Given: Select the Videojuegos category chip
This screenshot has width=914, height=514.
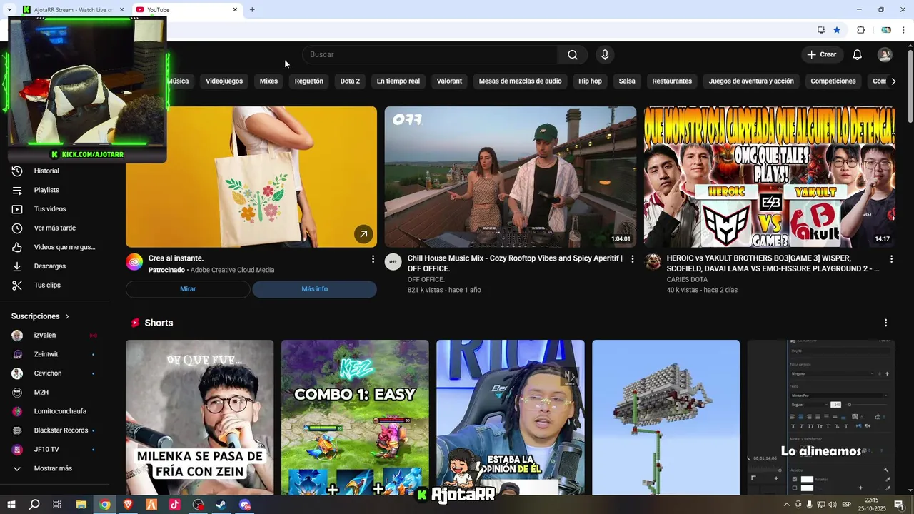Looking at the screenshot, I should [x=224, y=81].
